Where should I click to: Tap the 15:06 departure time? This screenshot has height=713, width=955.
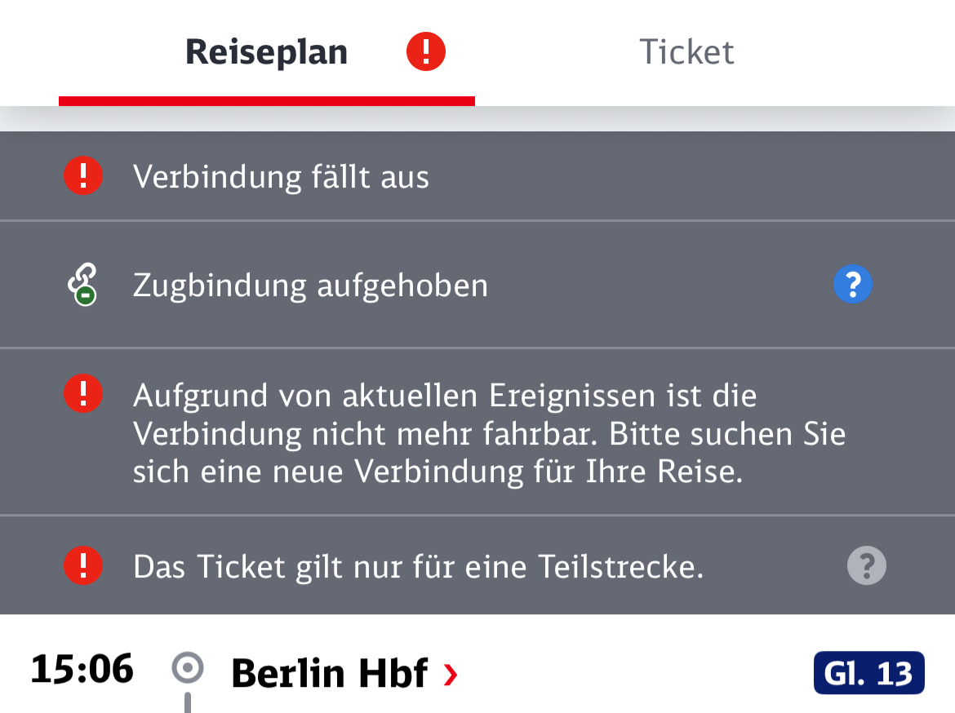(x=82, y=671)
